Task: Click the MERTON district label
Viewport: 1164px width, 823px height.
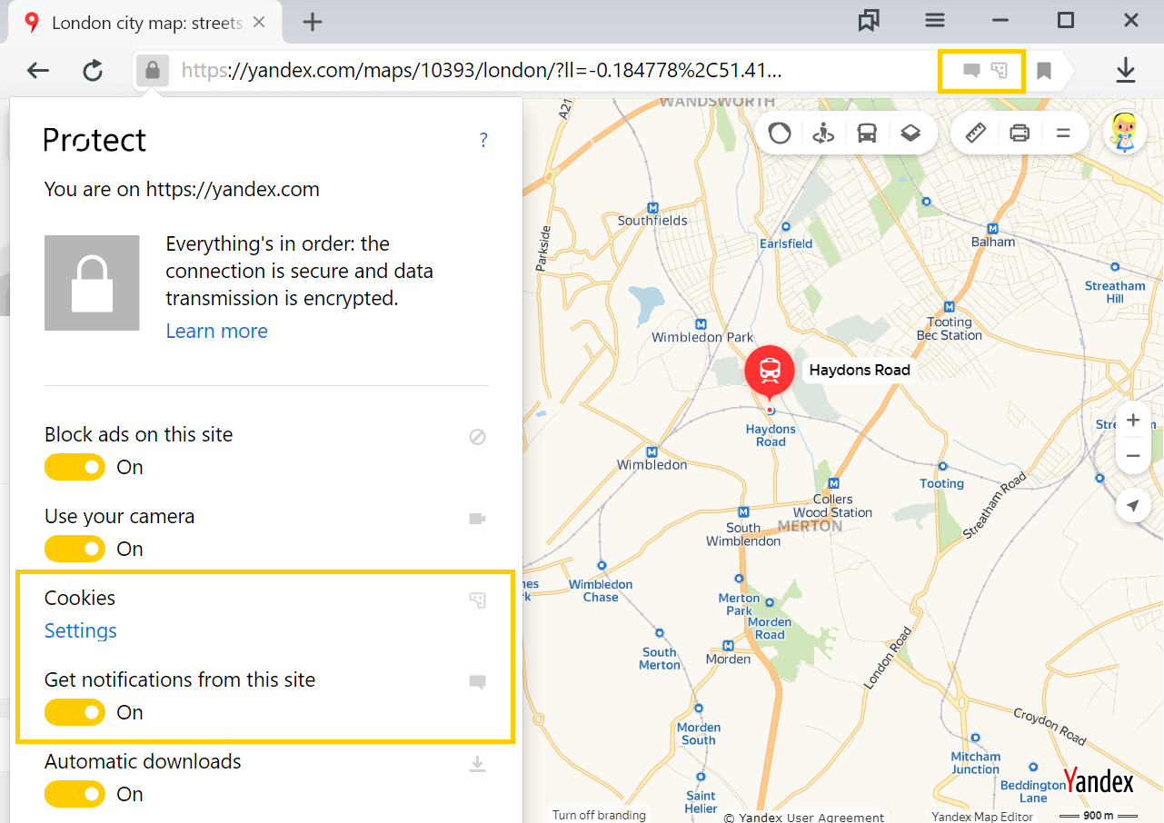Action: pos(810,526)
